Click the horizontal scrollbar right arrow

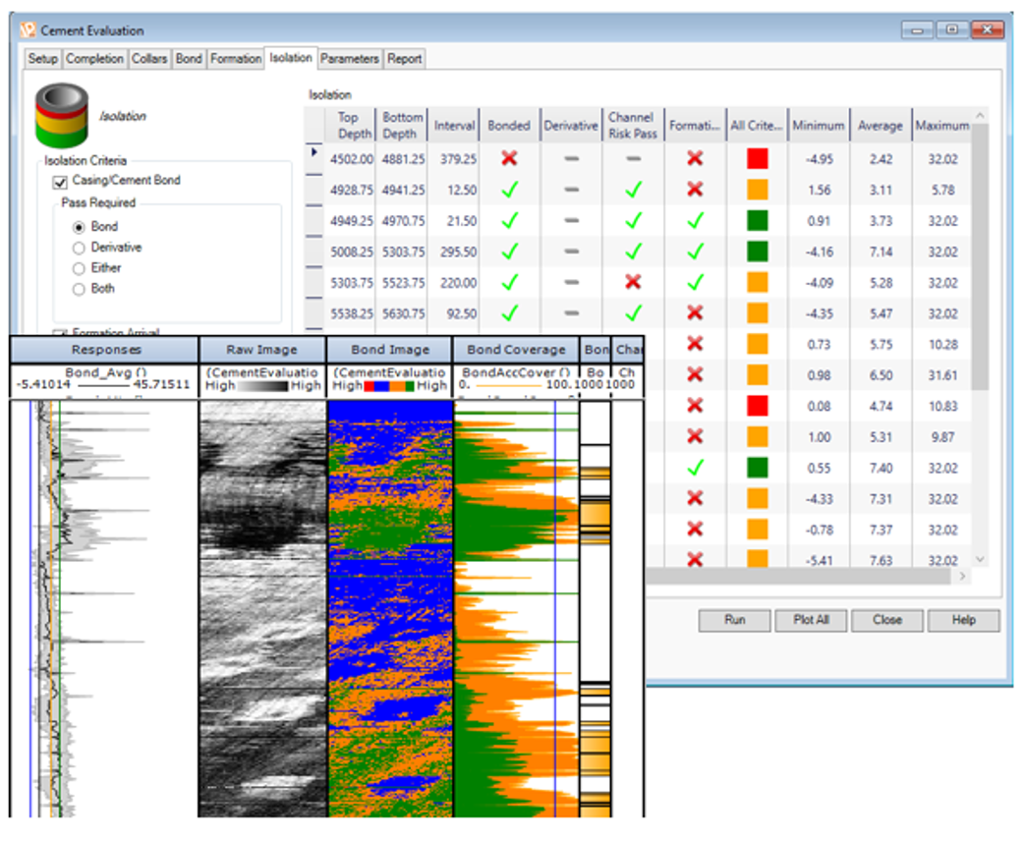pyautogui.click(x=962, y=577)
